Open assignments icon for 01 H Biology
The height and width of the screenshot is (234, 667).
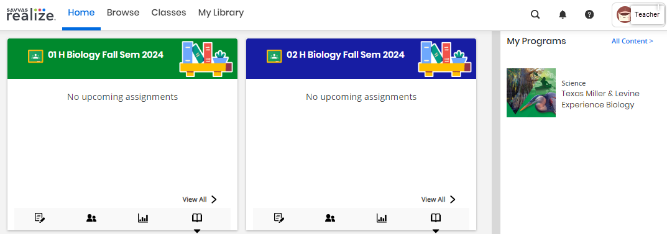pos(40,218)
